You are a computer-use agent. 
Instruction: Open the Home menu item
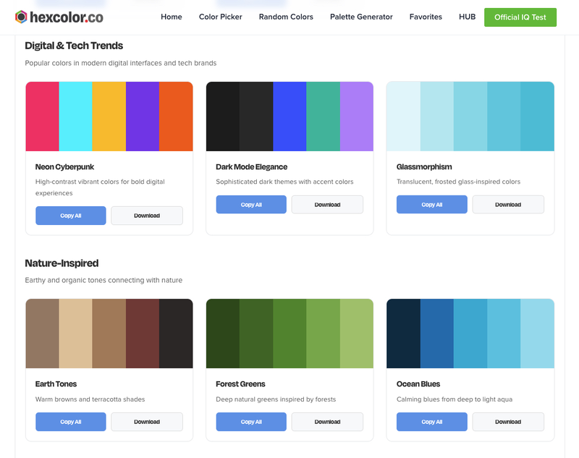pyautogui.click(x=172, y=17)
